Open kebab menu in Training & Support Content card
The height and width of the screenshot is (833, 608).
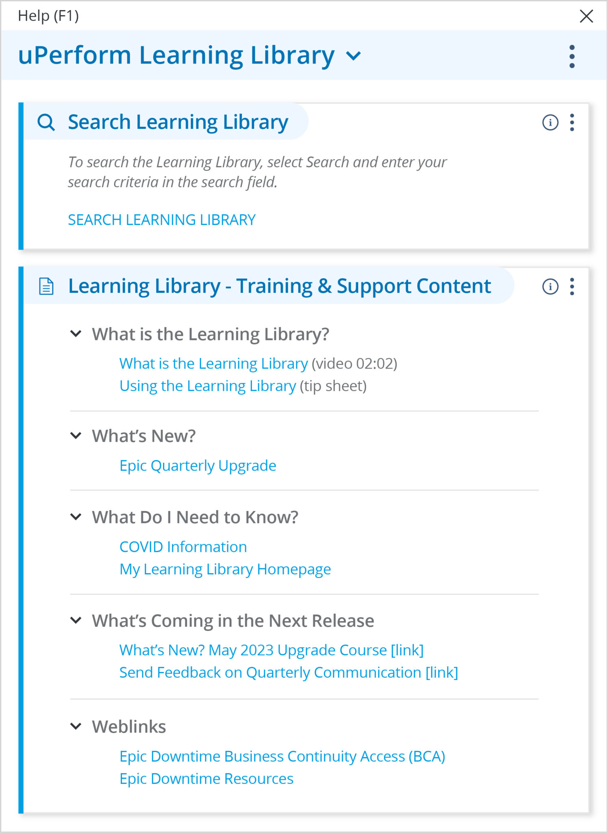tap(572, 287)
